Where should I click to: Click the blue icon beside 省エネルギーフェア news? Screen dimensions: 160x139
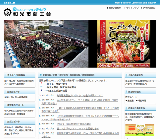[40, 129]
